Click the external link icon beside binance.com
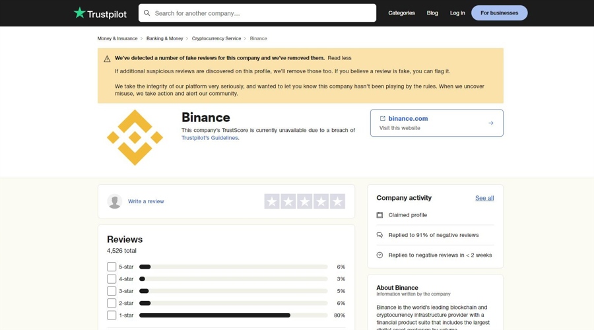This screenshot has height=330, width=594. pyautogui.click(x=383, y=119)
